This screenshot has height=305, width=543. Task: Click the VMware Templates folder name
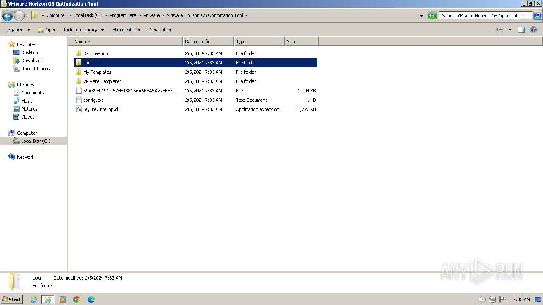102,81
